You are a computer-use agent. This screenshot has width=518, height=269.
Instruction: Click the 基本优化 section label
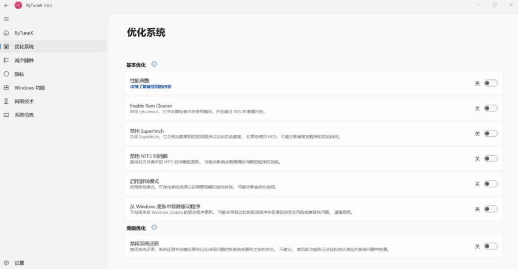pyautogui.click(x=136, y=65)
